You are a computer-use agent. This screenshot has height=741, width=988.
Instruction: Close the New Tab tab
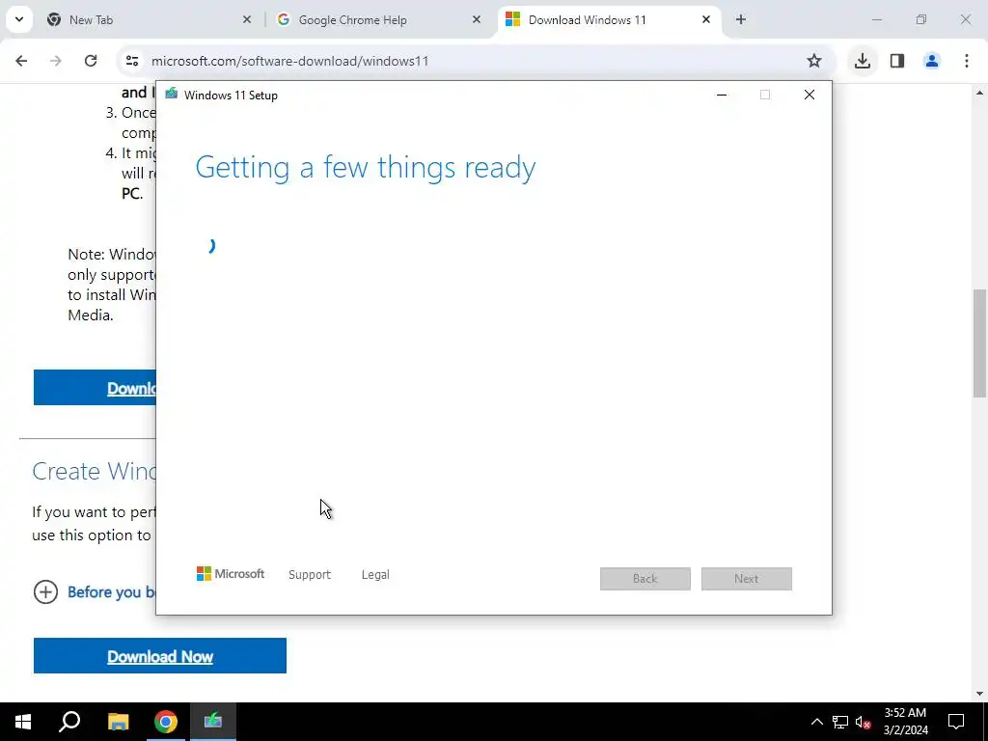click(247, 19)
